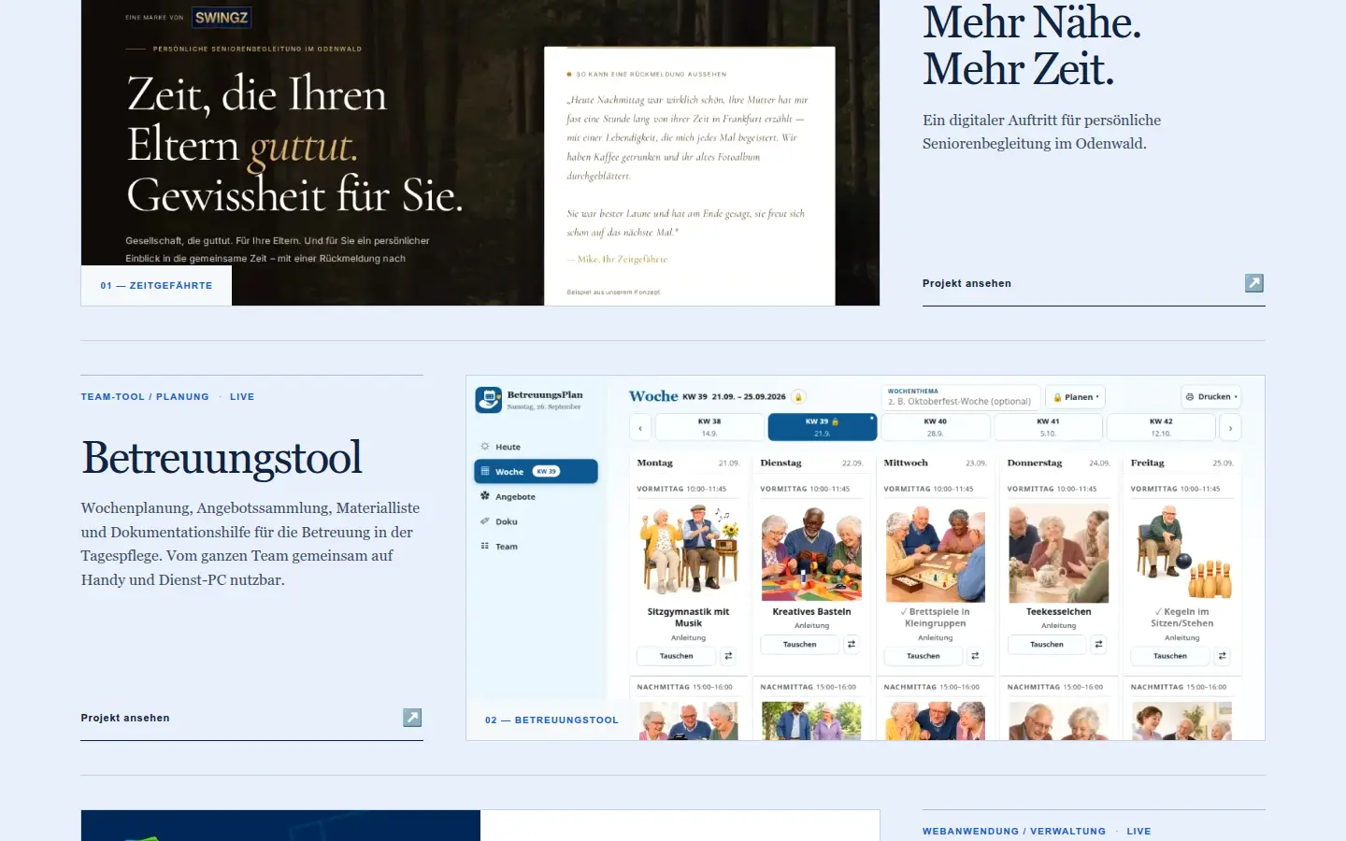The image size is (1346, 841).
Task: Click 'Freitag' day column header
Action: click(1147, 463)
